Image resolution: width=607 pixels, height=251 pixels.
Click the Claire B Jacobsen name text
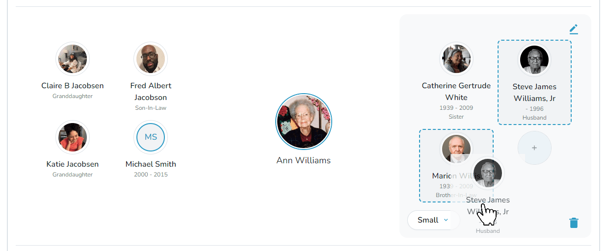pos(73,86)
